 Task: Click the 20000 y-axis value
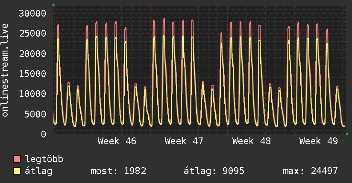coord(33,54)
